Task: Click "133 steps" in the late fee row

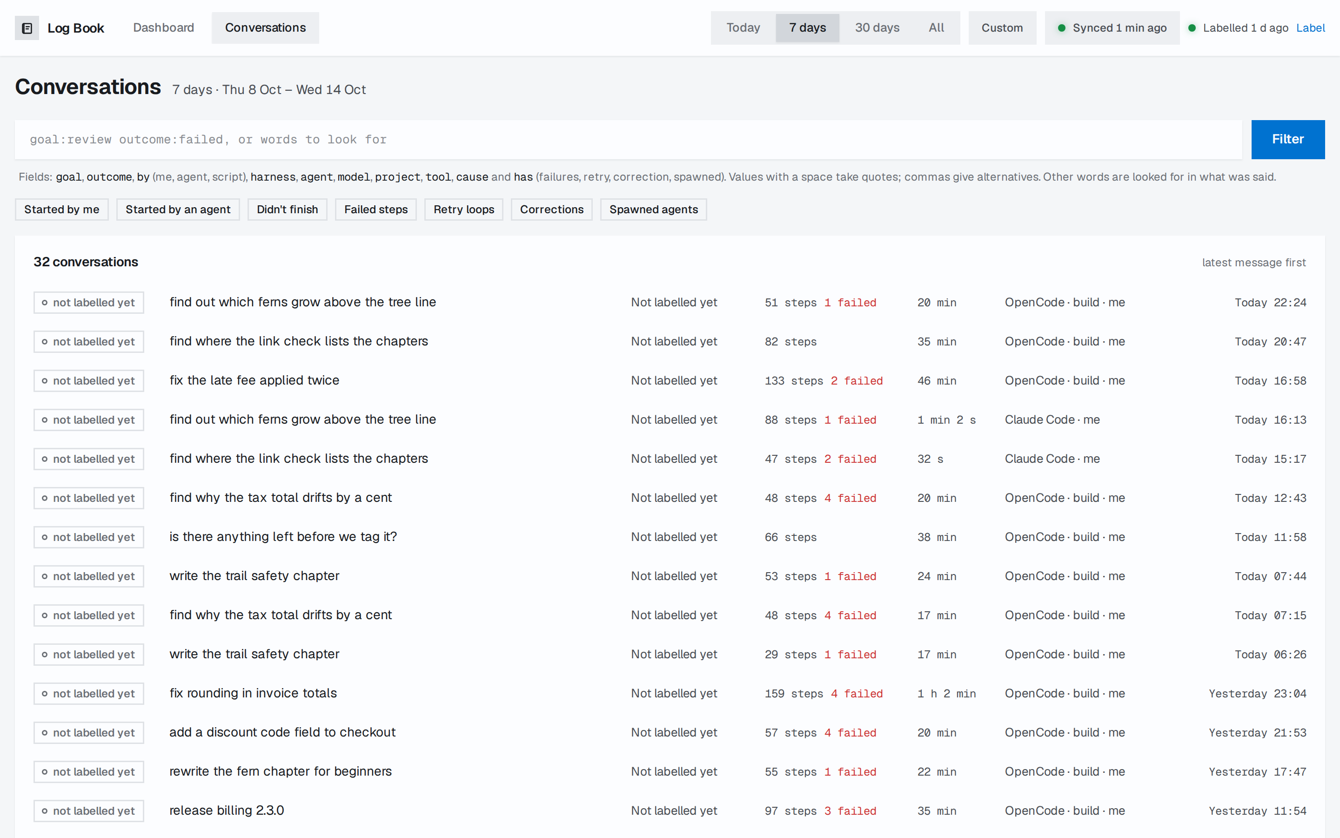Action: pyautogui.click(x=794, y=381)
